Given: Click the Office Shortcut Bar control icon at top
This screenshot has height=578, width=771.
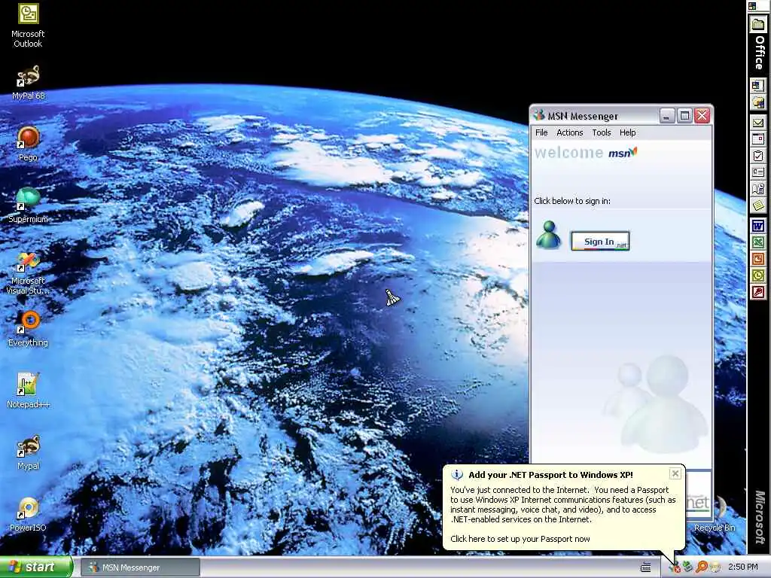Looking at the screenshot, I should (x=752, y=6).
